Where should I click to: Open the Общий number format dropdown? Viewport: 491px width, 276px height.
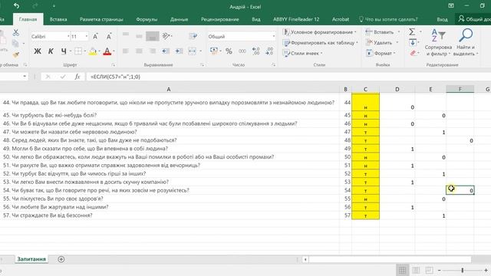coord(274,37)
